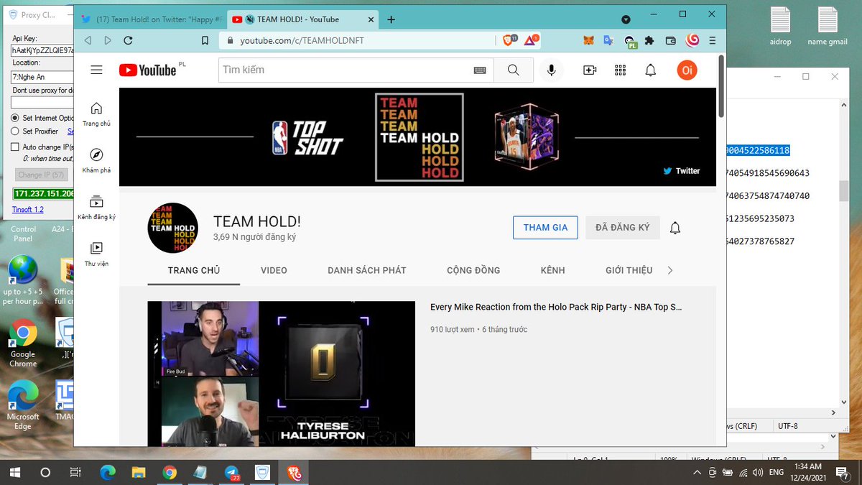Click the YouTube logo
862x485 pixels.
pos(148,70)
